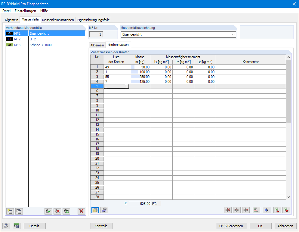Open the inner Allgemein sub-tab
299x232 pixels.
coord(97,45)
